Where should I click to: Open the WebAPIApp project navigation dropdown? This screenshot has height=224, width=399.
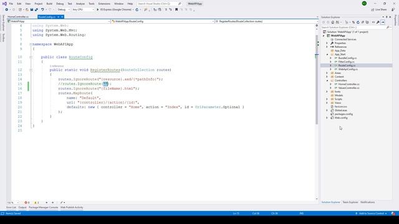[x=59, y=21]
